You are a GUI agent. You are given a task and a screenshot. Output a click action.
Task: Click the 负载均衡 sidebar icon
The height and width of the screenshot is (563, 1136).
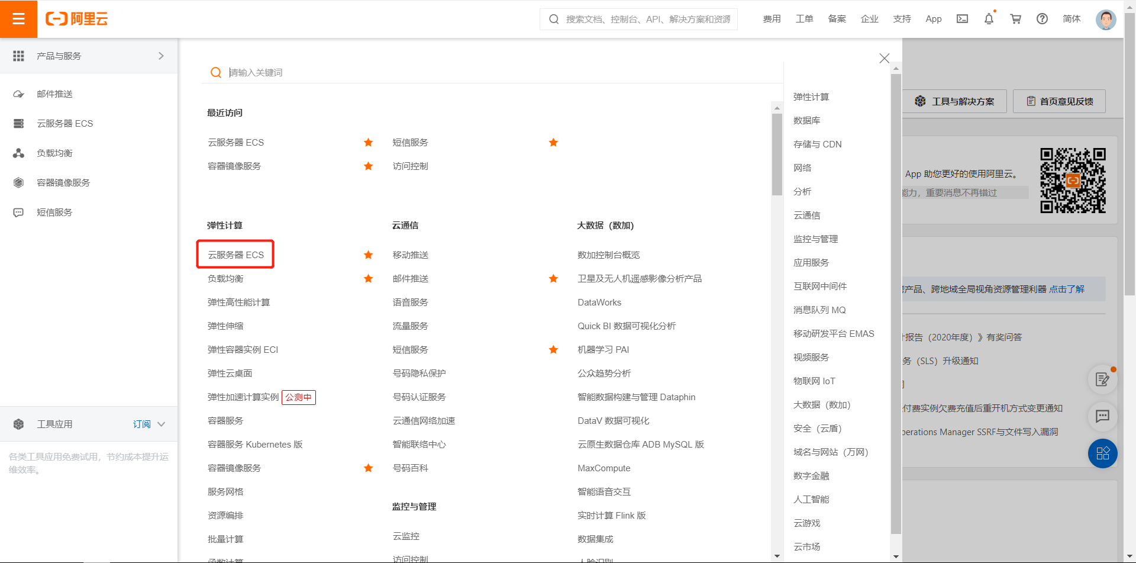tap(18, 153)
